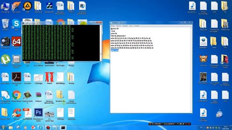Screen dimensions: 232x130
Task: Switch to the Notepad taskbar button
Action: (55, 127)
